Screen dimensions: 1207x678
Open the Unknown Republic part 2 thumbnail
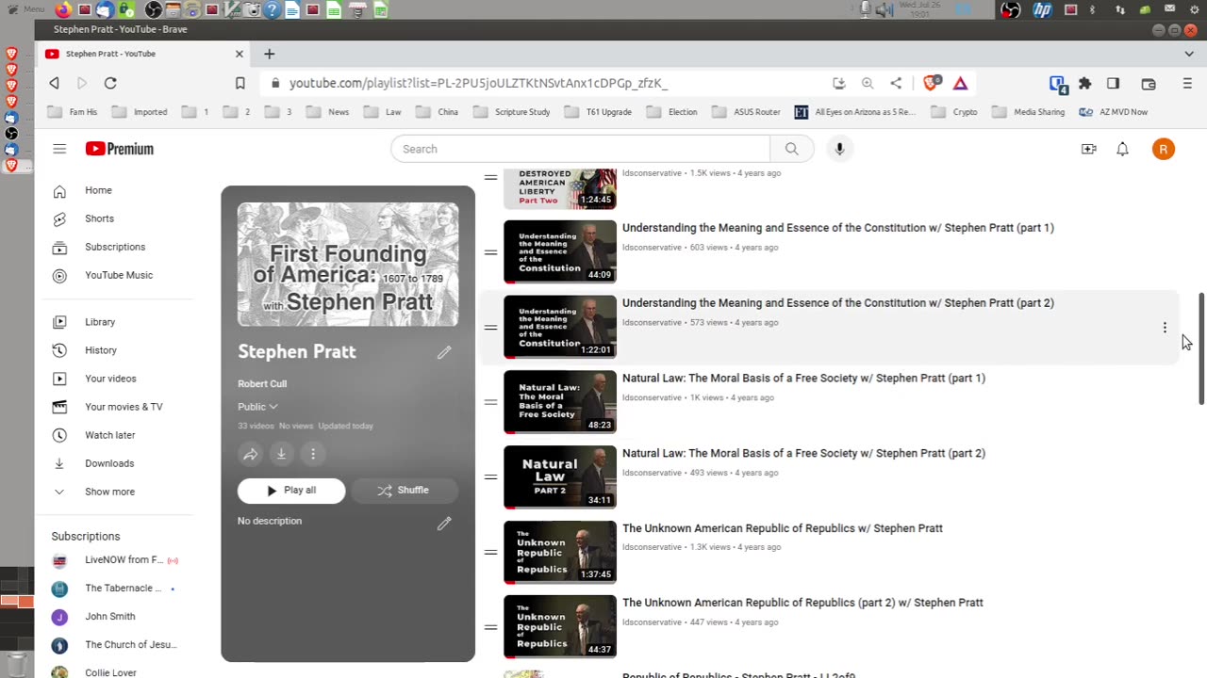[560, 626]
